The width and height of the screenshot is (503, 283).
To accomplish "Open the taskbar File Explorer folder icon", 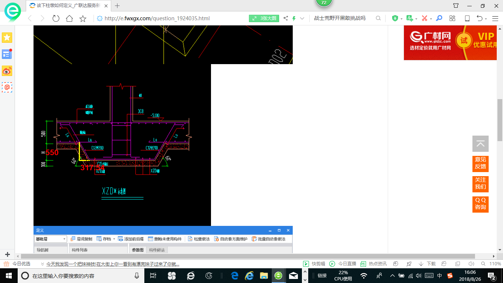I will [264, 276].
